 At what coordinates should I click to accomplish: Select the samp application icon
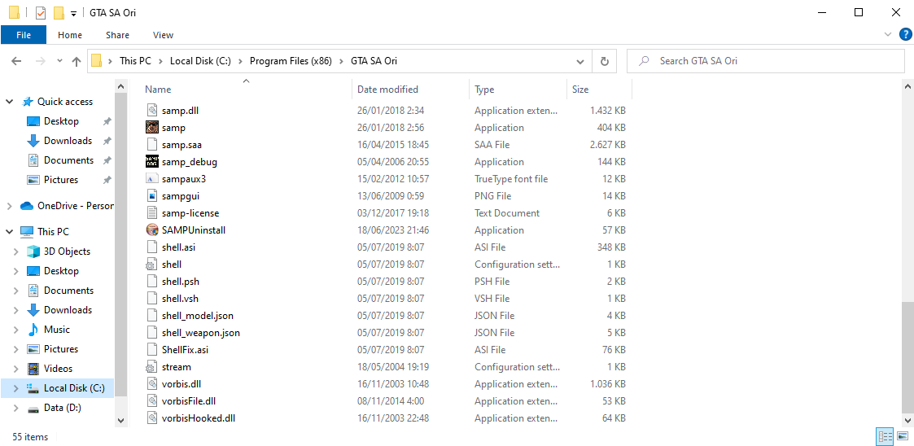(151, 127)
